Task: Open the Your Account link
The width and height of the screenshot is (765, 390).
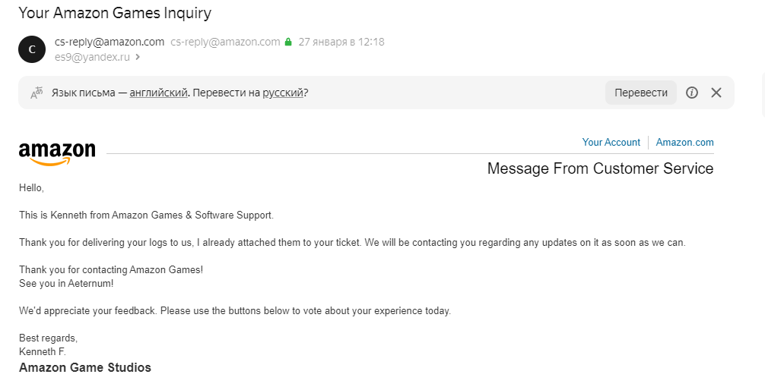Action: tap(611, 142)
